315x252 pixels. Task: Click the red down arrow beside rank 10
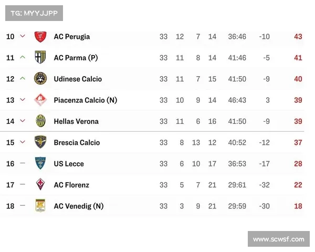point(23,36)
